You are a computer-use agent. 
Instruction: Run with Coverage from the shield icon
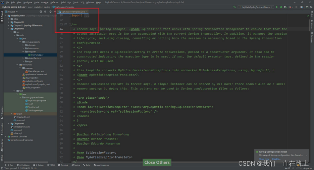click(286, 7)
